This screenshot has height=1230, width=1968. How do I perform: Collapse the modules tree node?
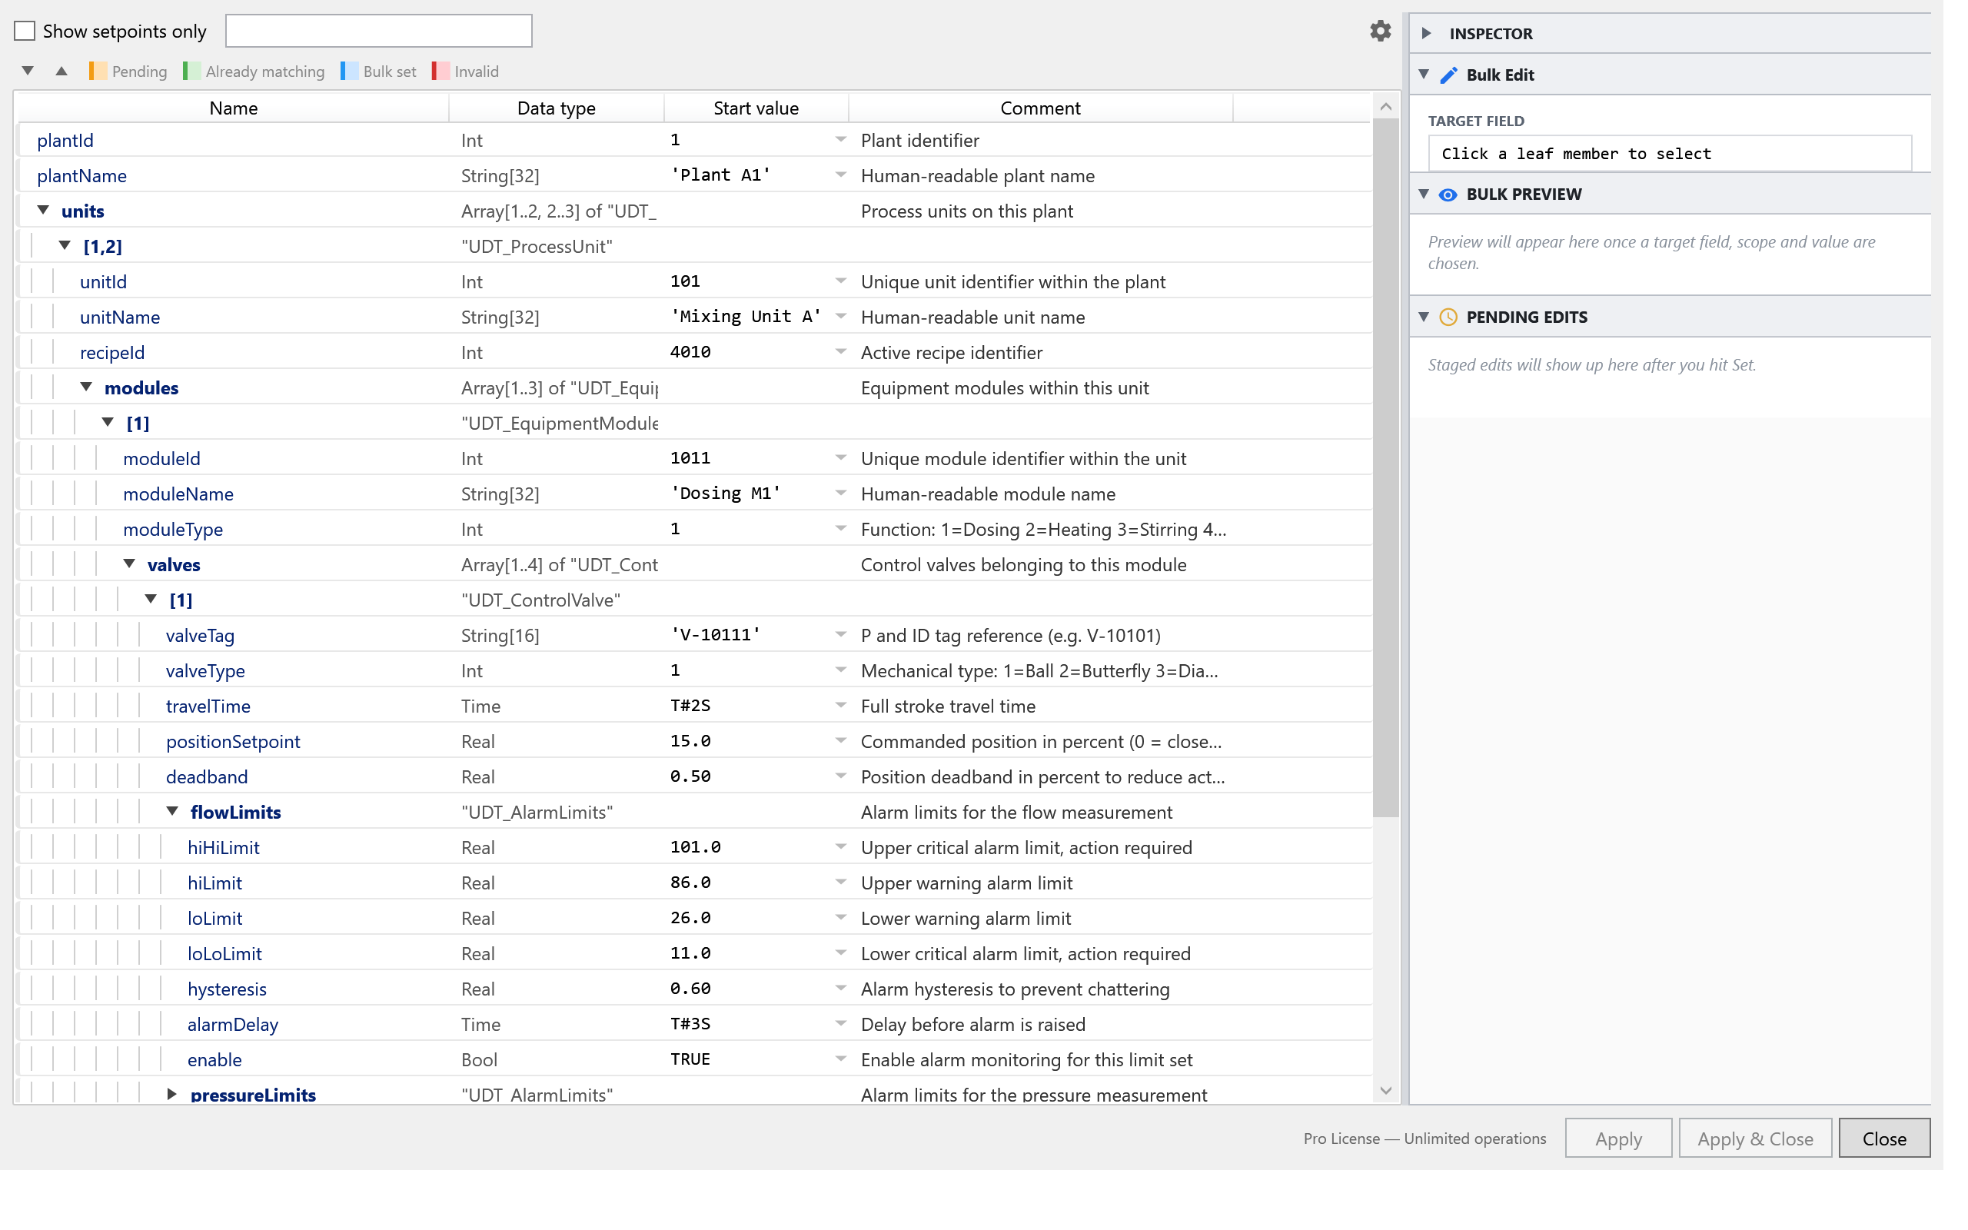click(x=86, y=387)
